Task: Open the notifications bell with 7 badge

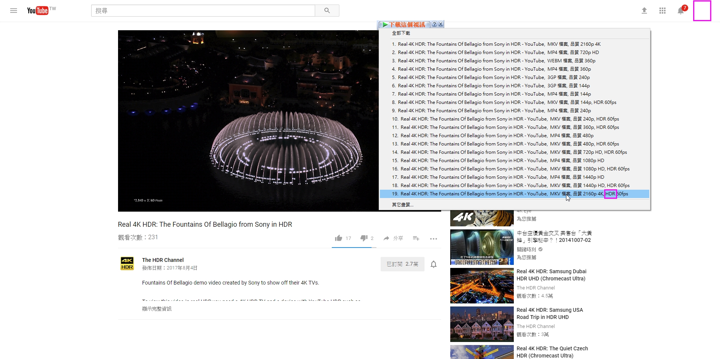Action: pos(681,10)
